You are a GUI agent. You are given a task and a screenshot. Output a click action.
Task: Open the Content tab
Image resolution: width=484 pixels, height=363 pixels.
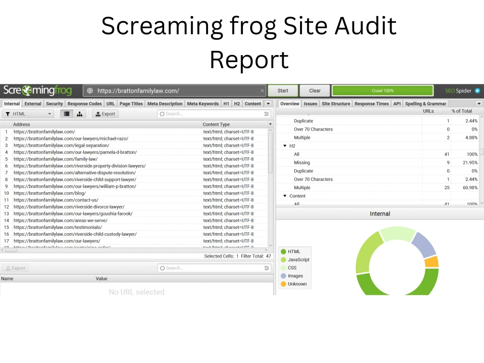click(x=253, y=104)
